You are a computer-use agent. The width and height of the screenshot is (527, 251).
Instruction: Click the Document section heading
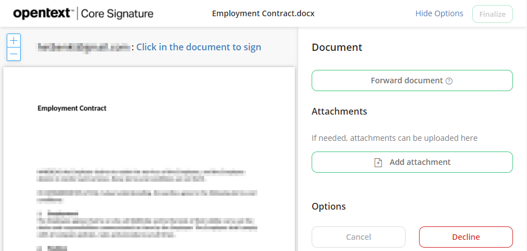(x=337, y=48)
